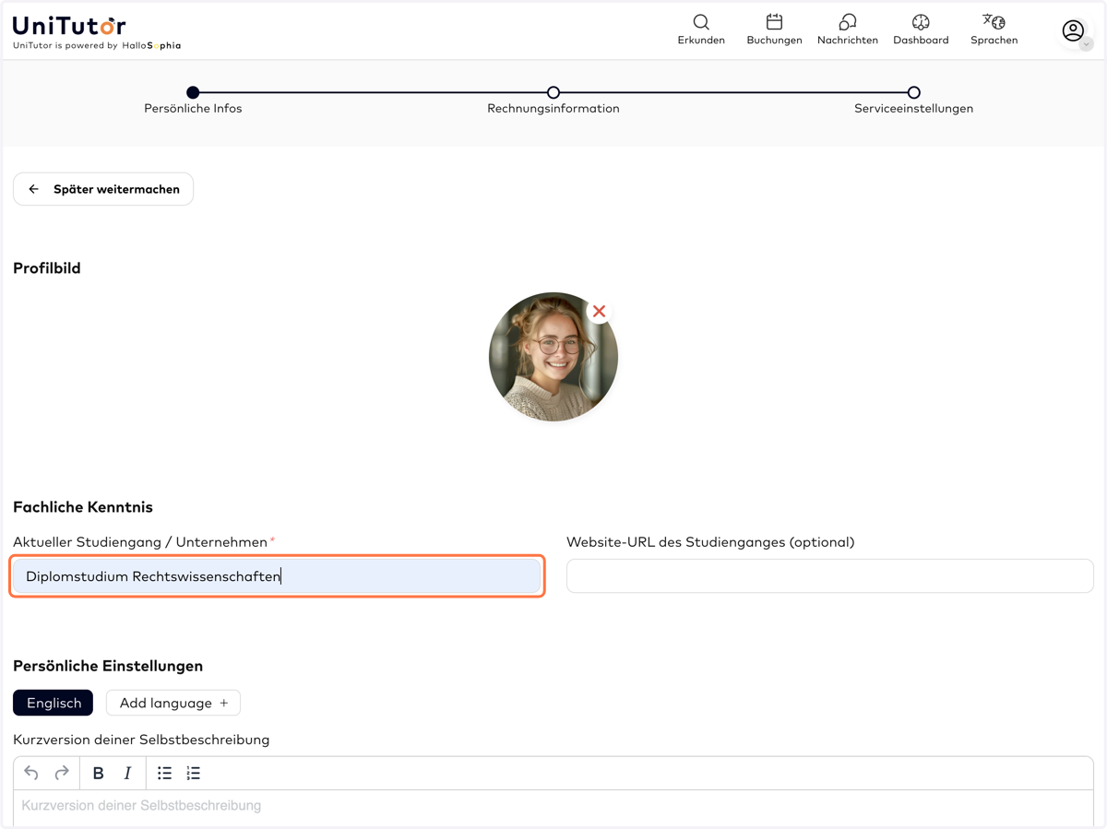Open Dashboard gauge icon
1107x829 pixels.
point(921,21)
